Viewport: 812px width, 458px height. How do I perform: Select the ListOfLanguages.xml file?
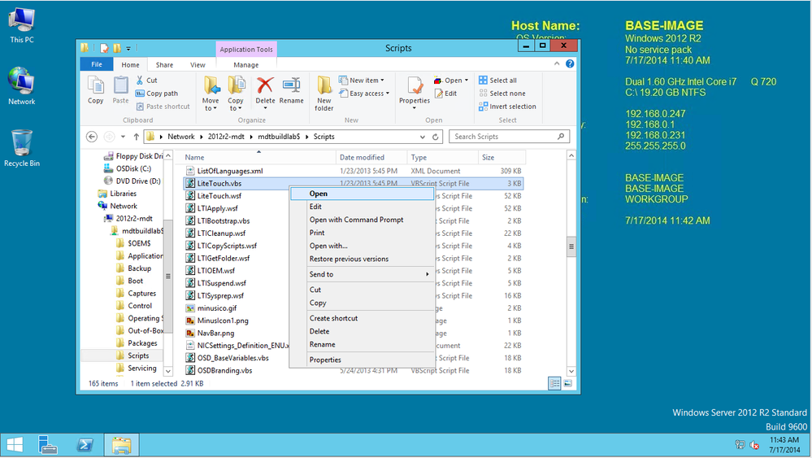(x=230, y=171)
